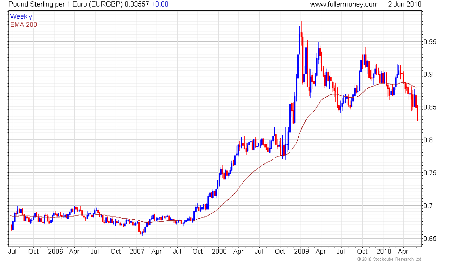The image size is (461, 263).
Task: Click the Oct label just before 2006
Action: pyautogui.click(x=33, y=252)
